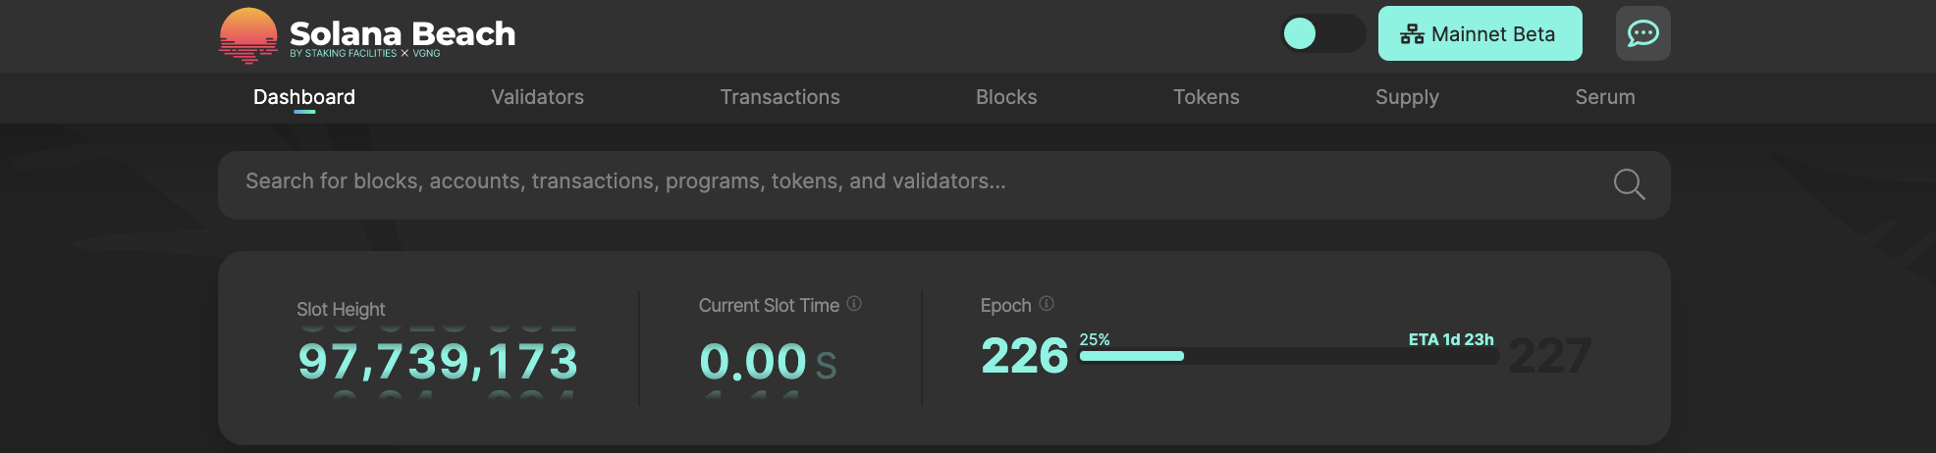The image size is (1936, 453).
Task: Click info icon next to Current Slot Time
Action: click(854, 304)
